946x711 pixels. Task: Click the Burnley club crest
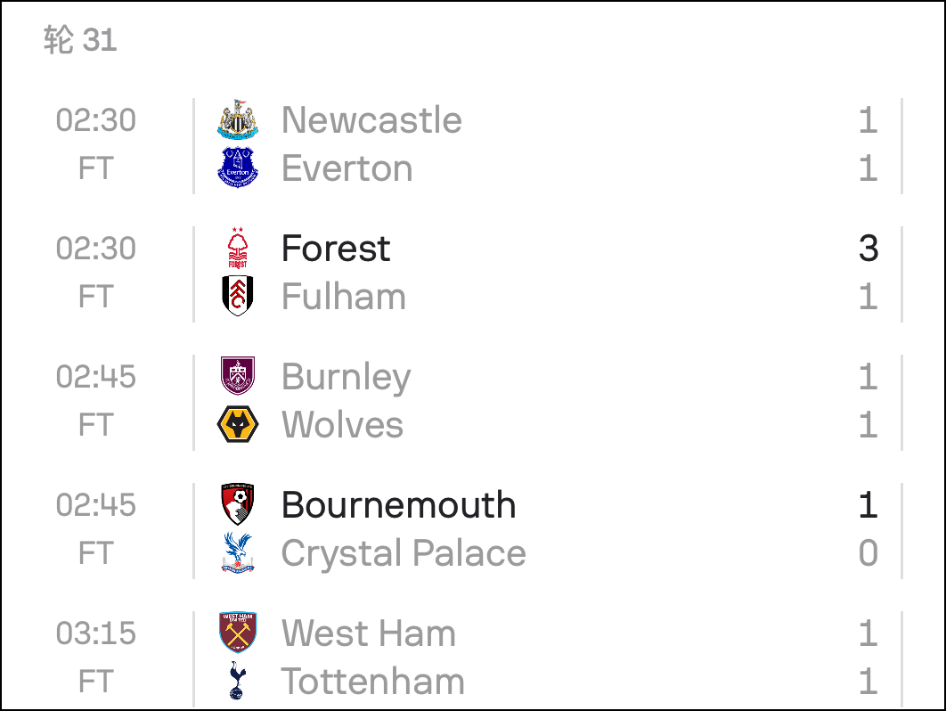238,376
